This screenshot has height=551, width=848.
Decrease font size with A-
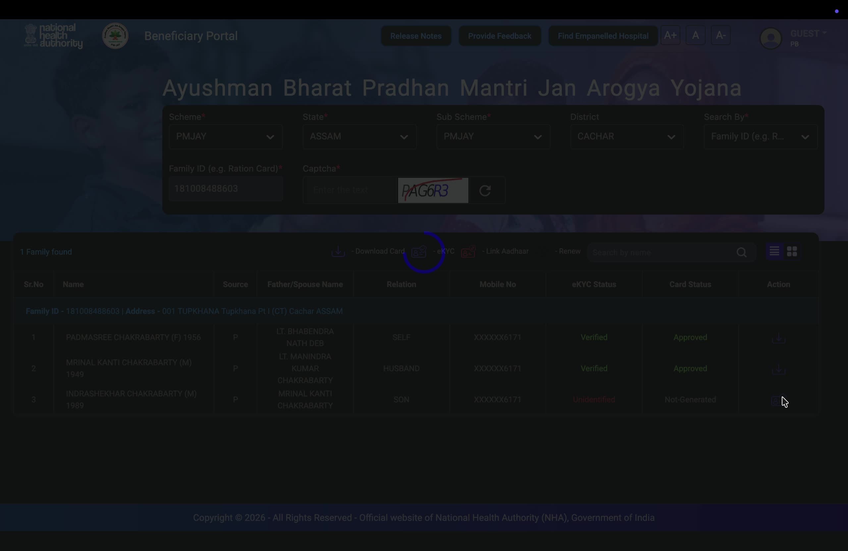point(721,36)
